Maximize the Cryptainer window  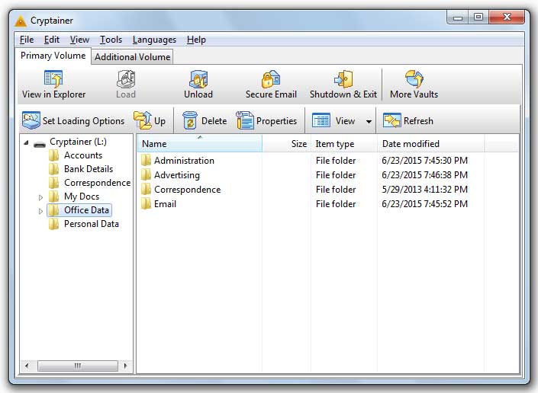pos(478,18)
